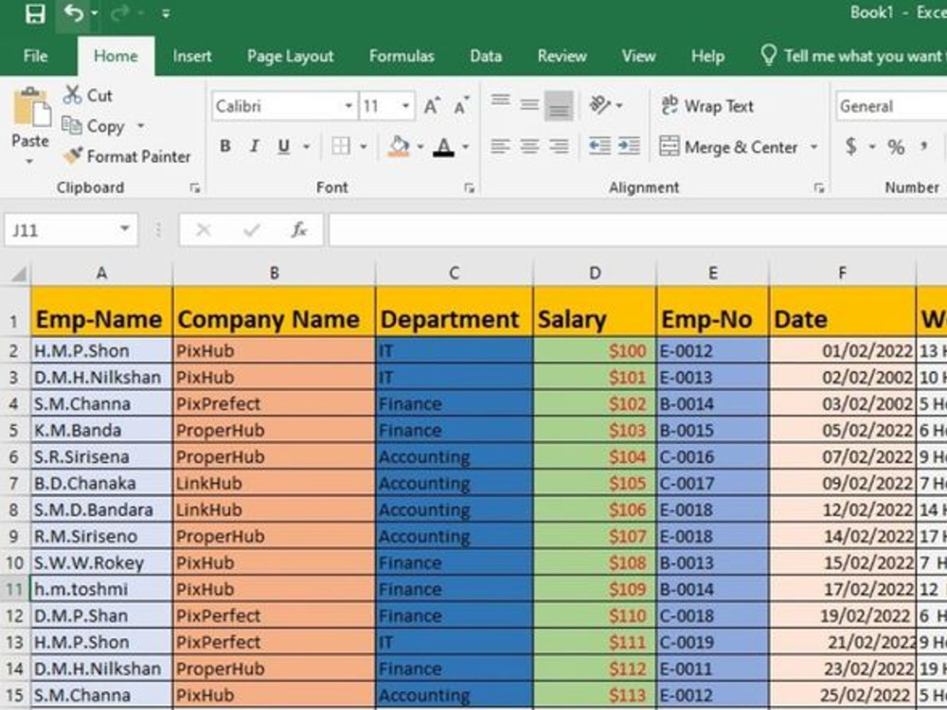Open the Data tab
The width and height of the screenshot is (947, 710).
tap(486, 56)
